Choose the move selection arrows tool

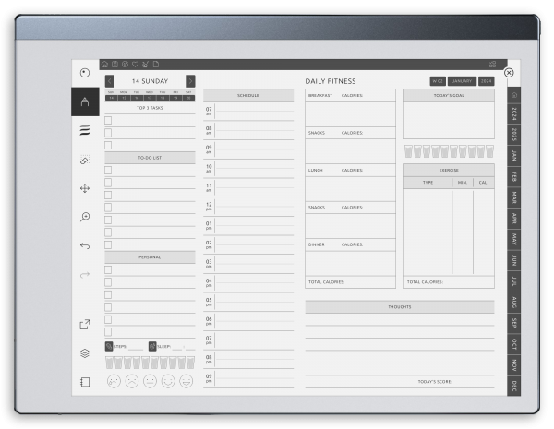85,188
